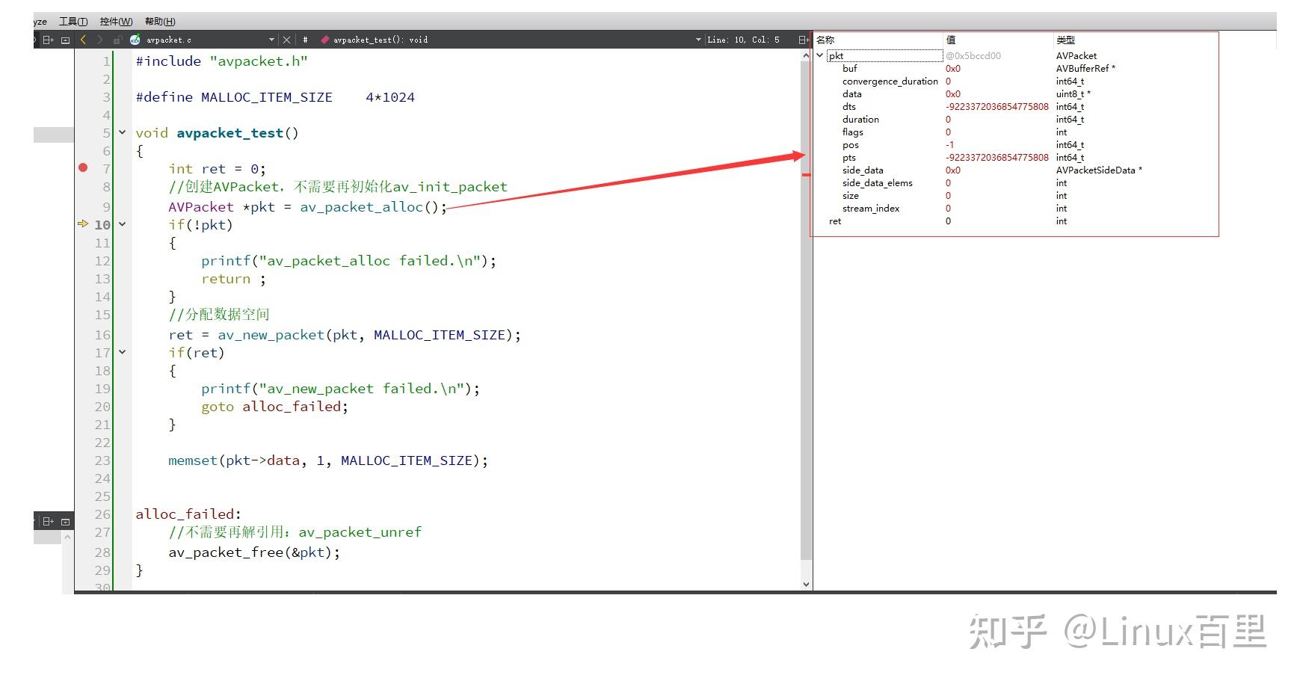Select the side_data member row
The height and width of the screenshot is (684, 1300).
tap(1015, 170)
